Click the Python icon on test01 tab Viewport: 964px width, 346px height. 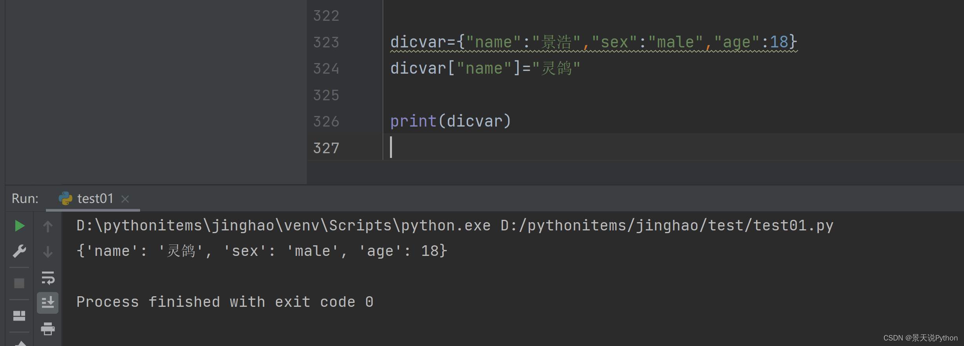(x=66, y=198)
